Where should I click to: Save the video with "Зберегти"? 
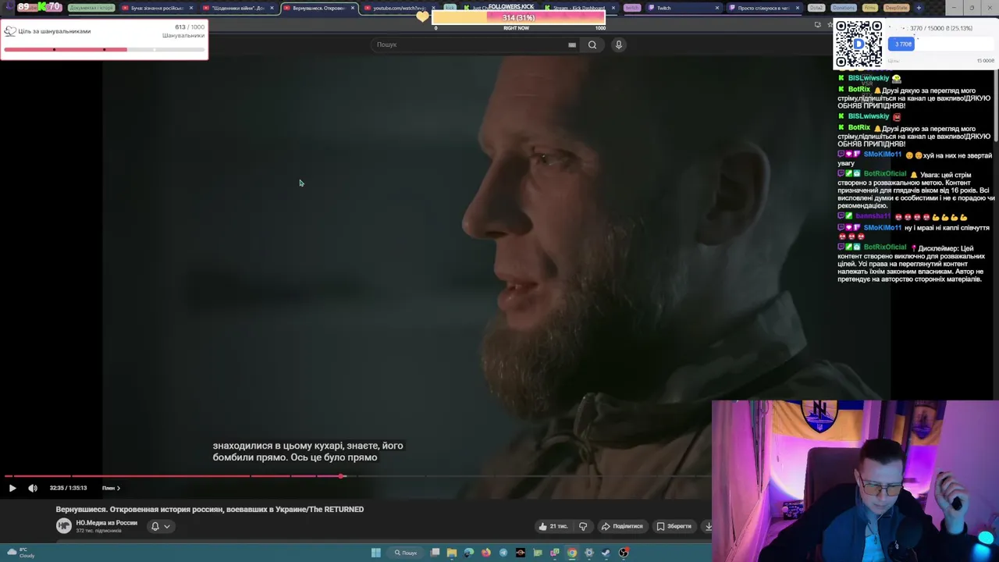point(674,526)
